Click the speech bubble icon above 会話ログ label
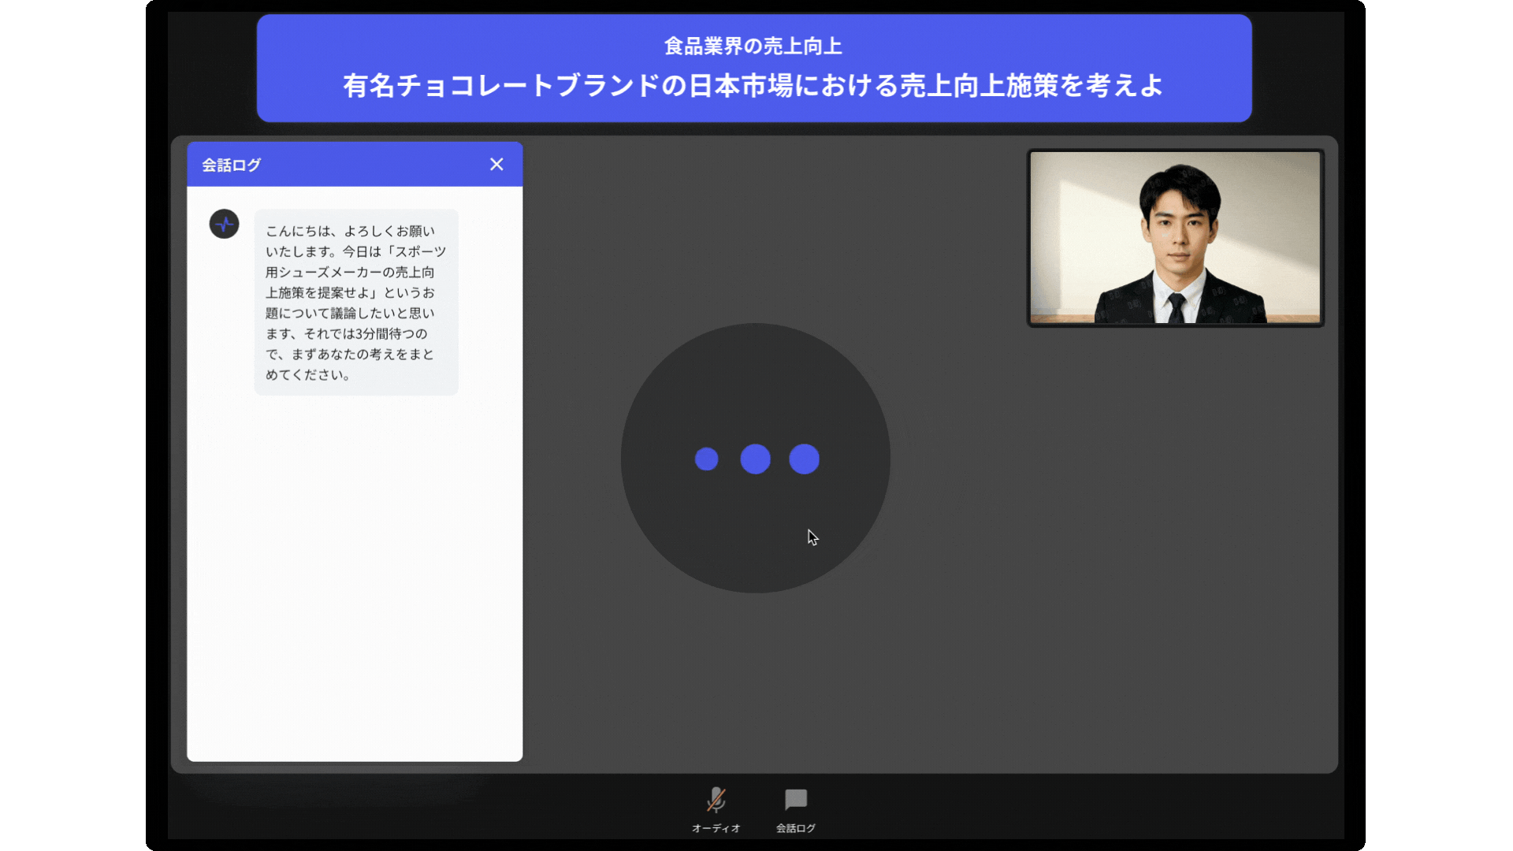This screenshot has width=1513, height=851. point(795,800)
